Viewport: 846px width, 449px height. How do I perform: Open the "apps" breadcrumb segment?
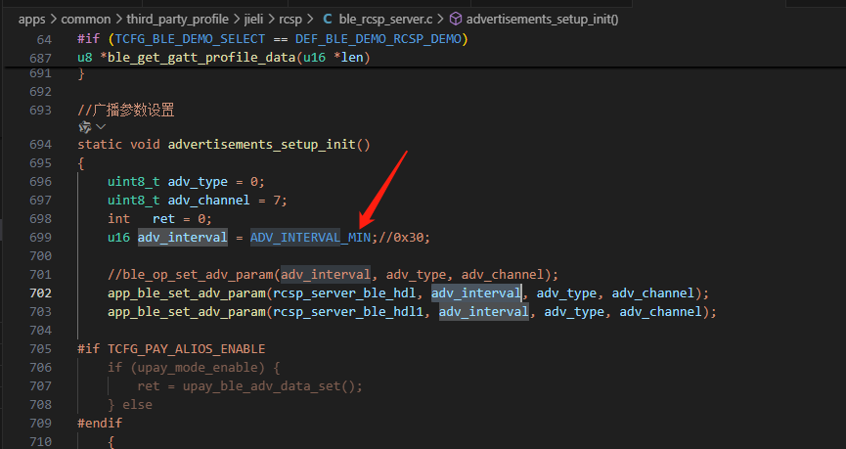[x=32, y=20]
